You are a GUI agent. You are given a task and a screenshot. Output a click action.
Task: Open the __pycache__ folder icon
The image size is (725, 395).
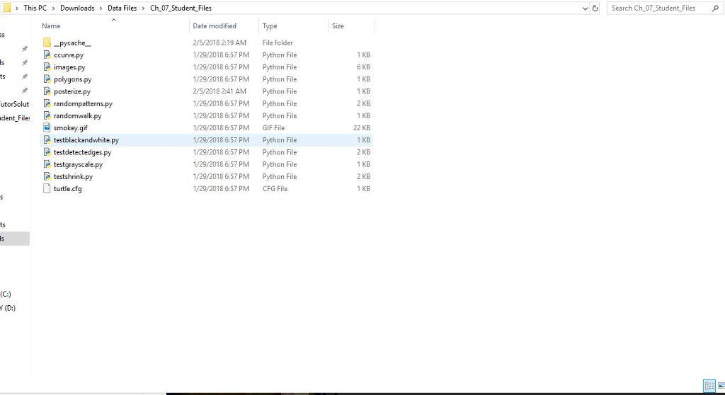point(47,42)
